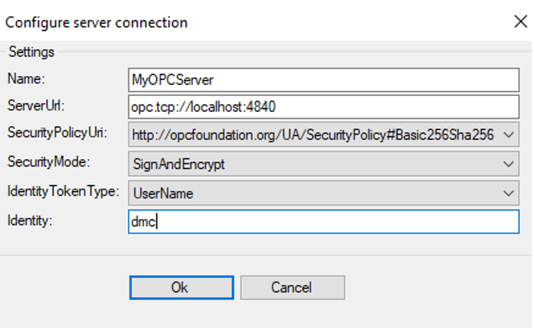Click the Name: field label
Image resolution: width=534 pixels, height=329 pixels.
coord(26,79)
